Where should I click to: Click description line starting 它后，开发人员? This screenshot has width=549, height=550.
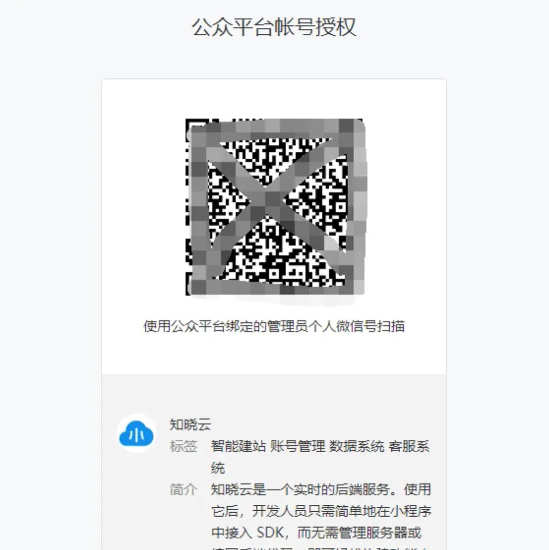click(321, 511)
